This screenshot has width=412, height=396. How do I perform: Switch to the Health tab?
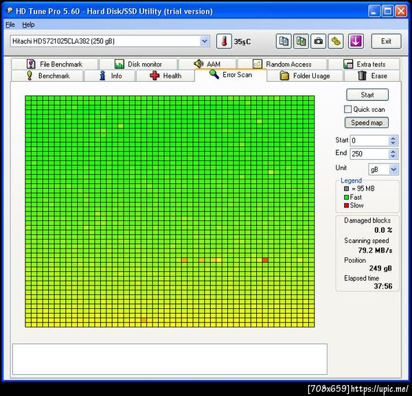point(165,76)
